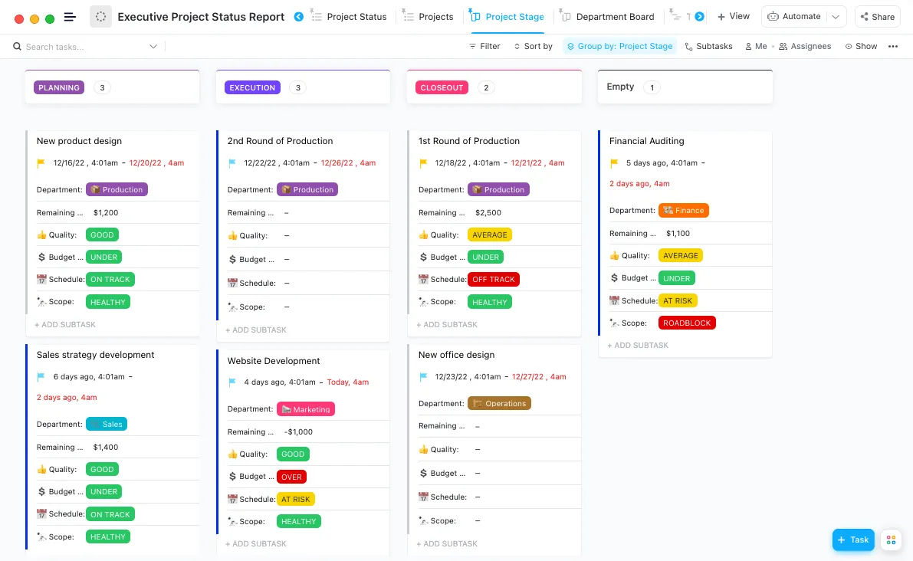
Task: Click the loading circle icon beside report title
Action: point(100,17)
